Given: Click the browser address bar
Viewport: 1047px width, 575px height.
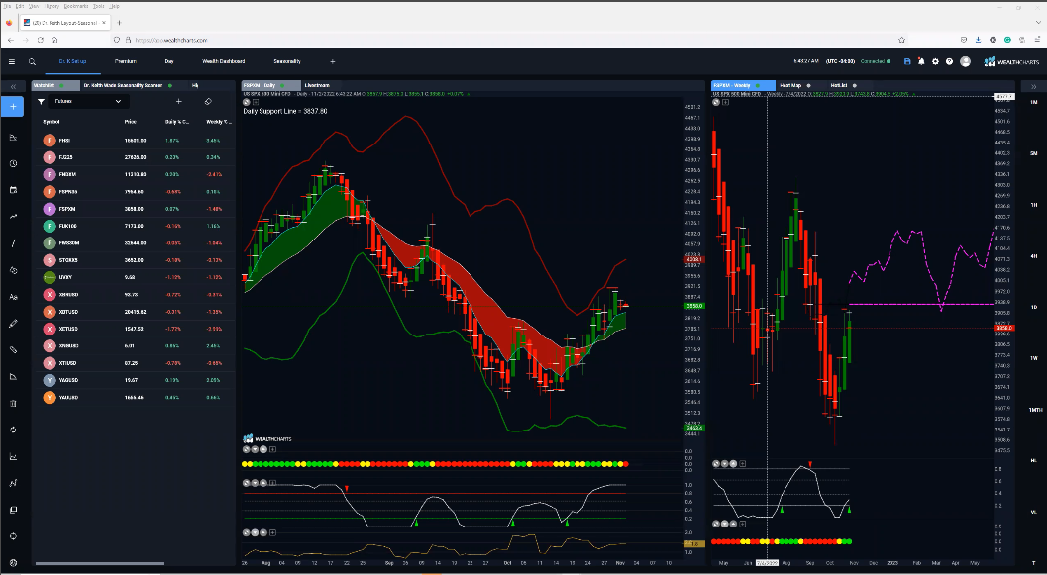Looking at the screenshot, I should 507,40.
